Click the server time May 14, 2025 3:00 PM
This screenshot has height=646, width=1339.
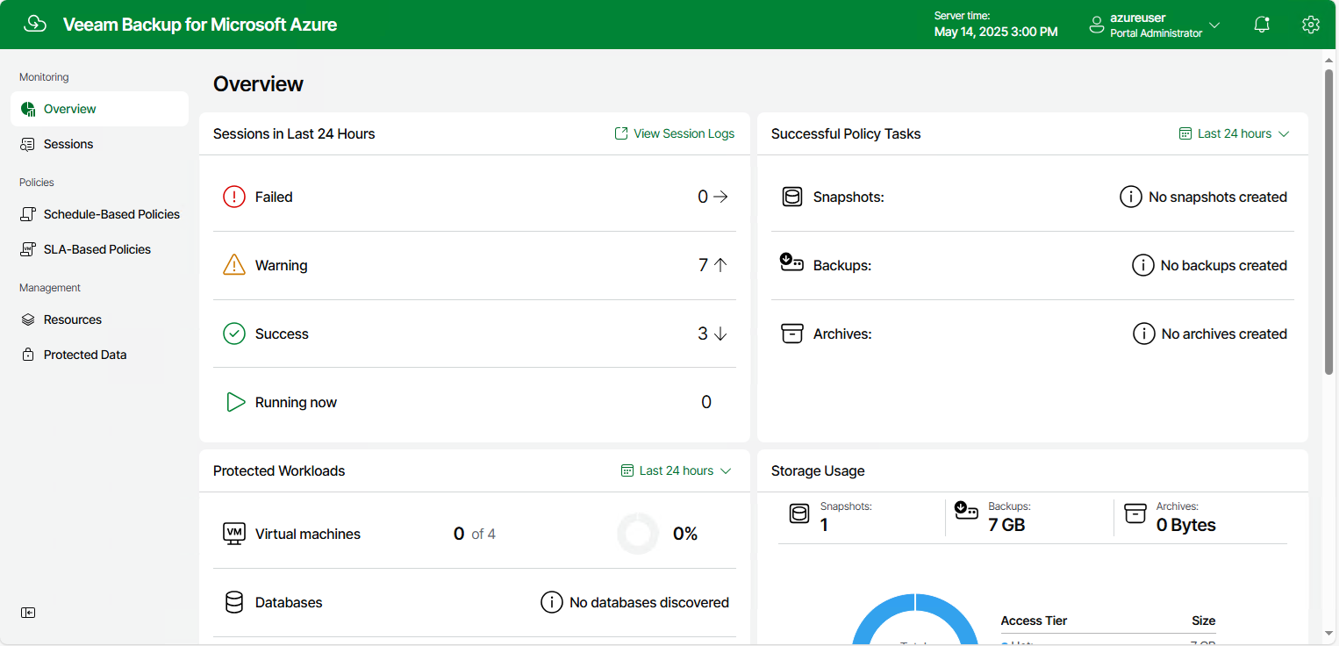click(x=996, y=32)
